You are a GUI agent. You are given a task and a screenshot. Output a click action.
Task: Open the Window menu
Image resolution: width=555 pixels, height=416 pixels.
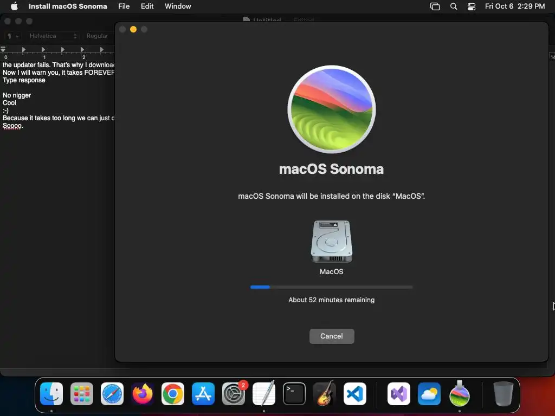click(x=178, y=6)
